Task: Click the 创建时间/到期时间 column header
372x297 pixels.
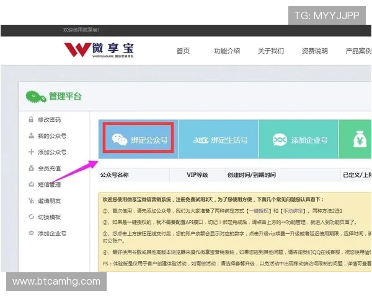Action: click(252, 175)
